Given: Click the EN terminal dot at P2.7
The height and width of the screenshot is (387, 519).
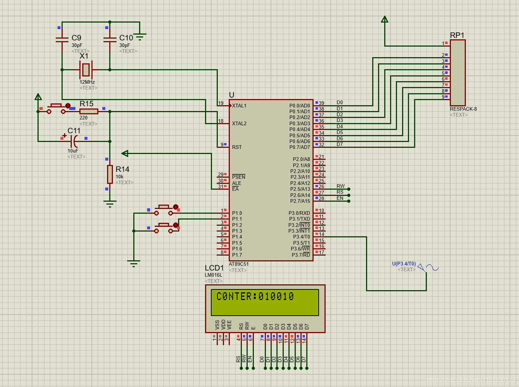Looking at the screenshot, I should coord(349,201).
